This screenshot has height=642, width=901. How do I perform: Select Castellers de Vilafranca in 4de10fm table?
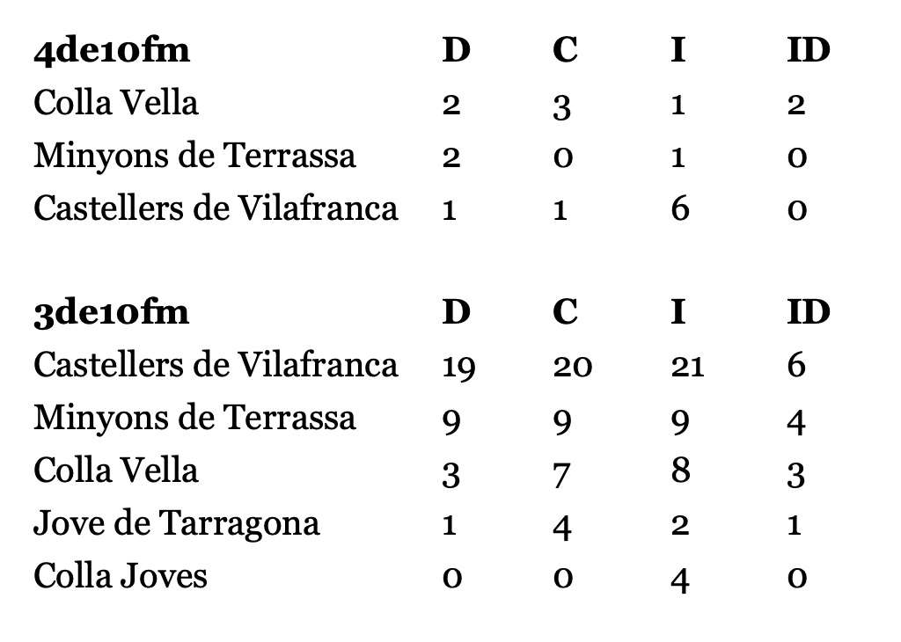216,208
